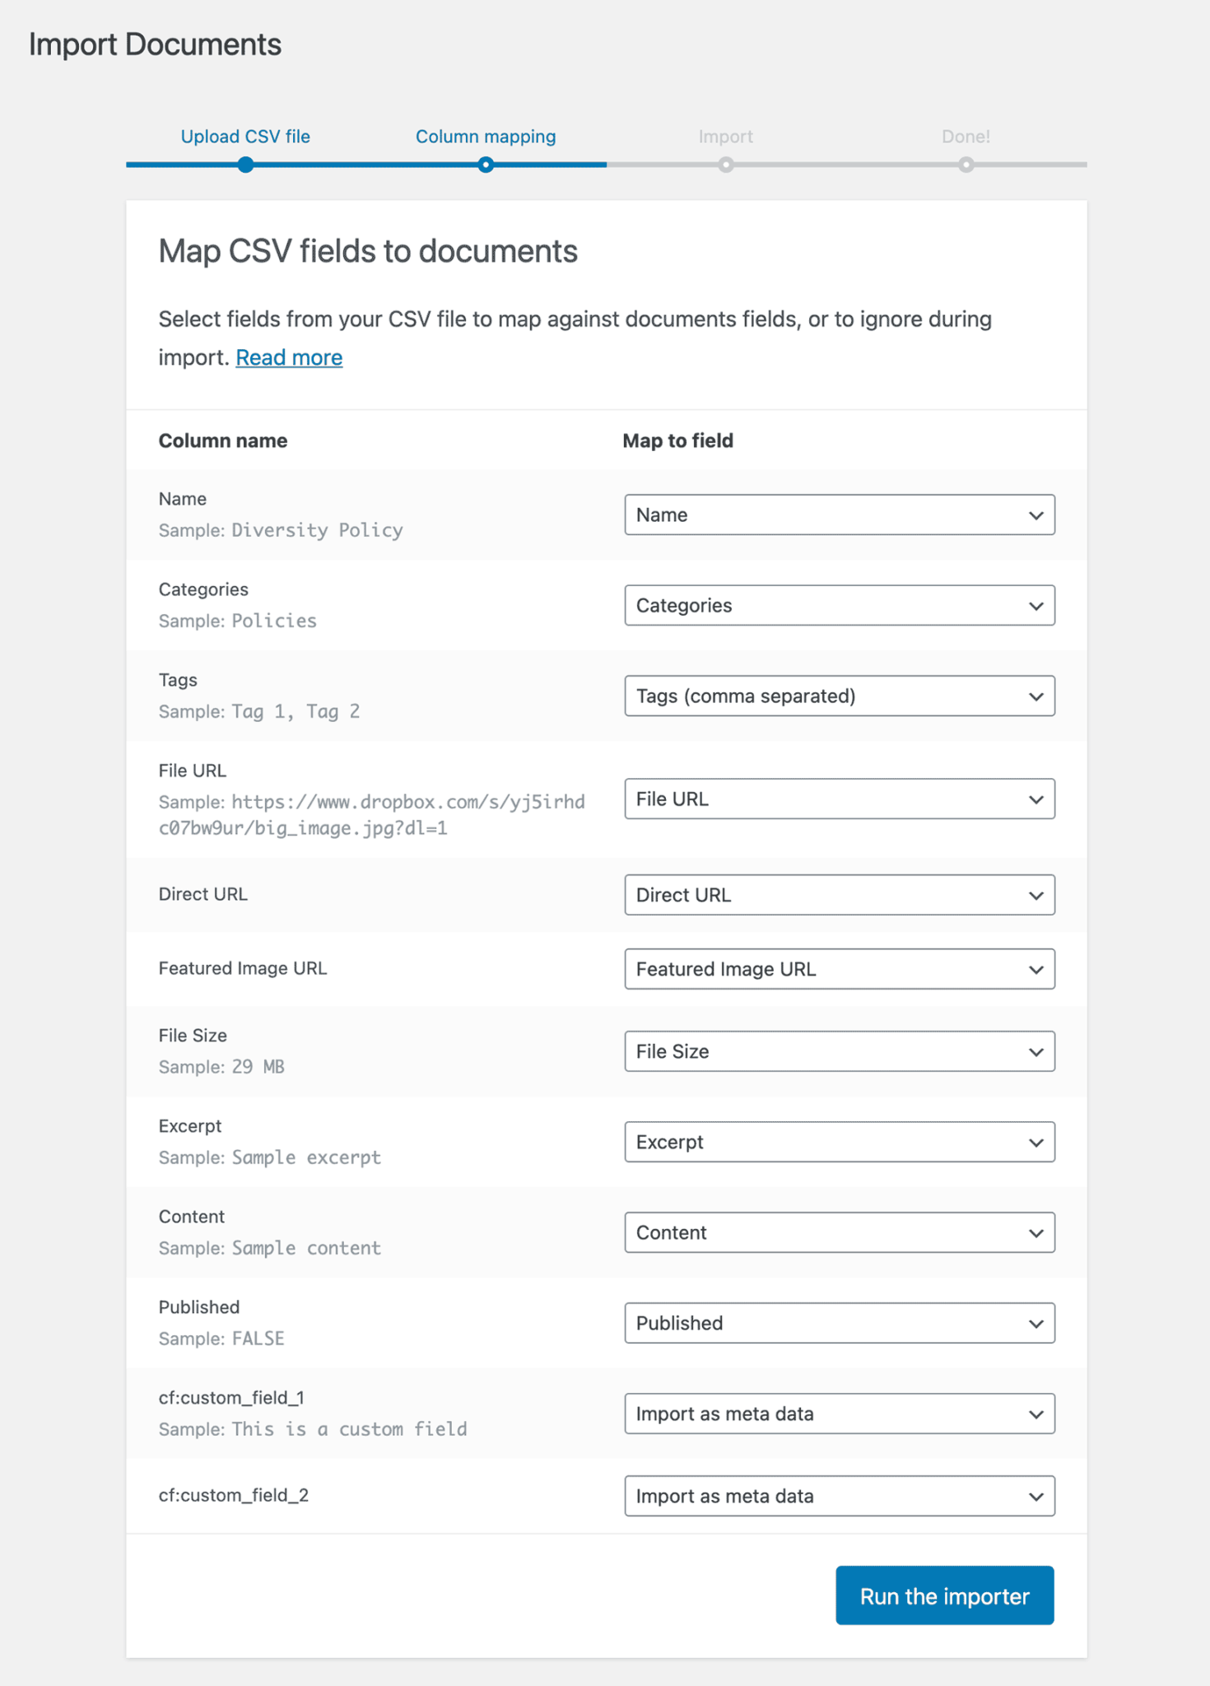The image size is (1210, 1686).
Task: Go back to the Upload CSV file step
Action: click(244, 136)
